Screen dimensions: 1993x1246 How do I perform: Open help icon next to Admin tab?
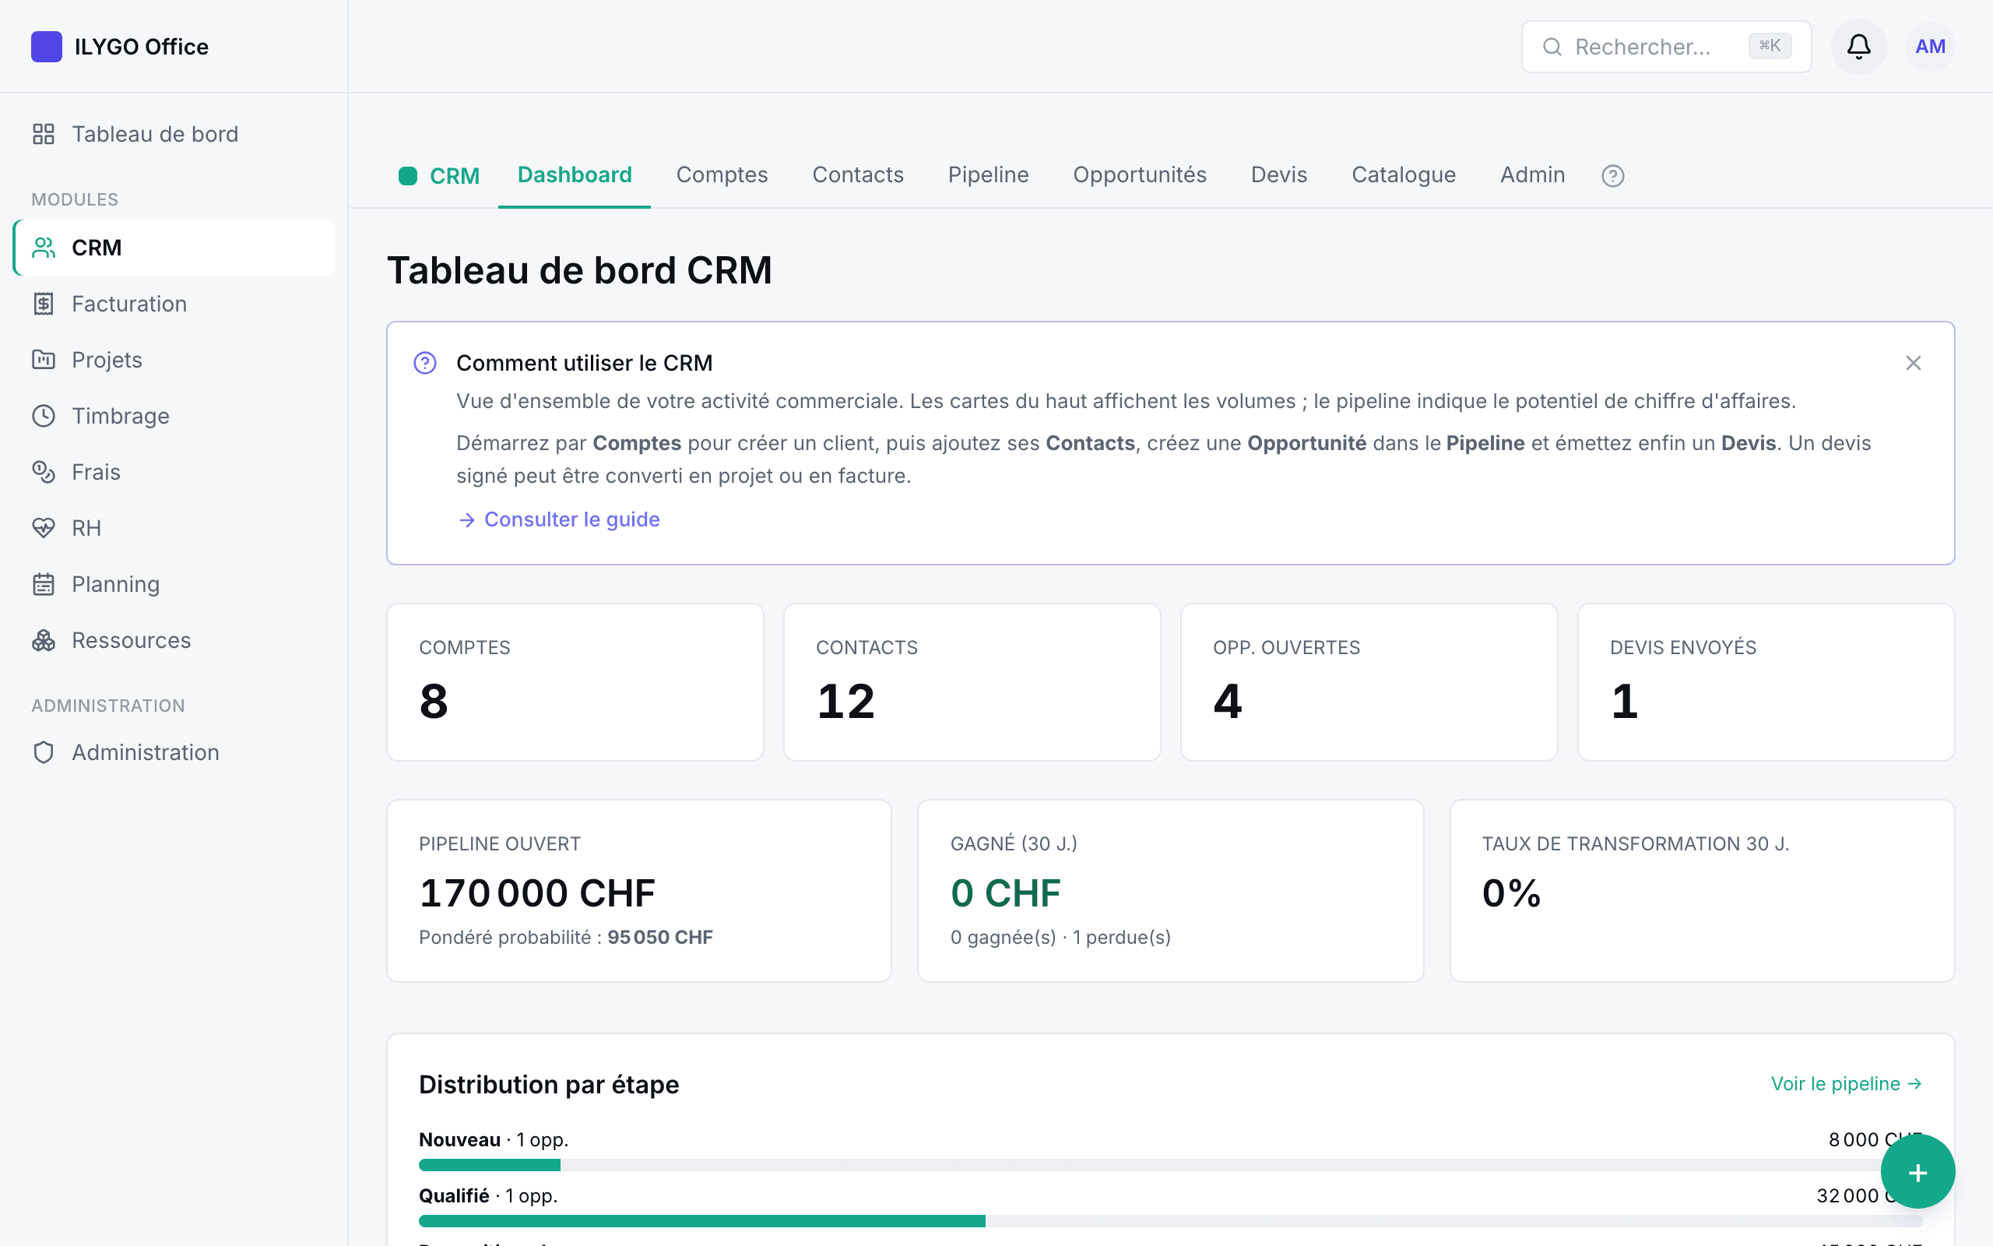click(1612, 175)
